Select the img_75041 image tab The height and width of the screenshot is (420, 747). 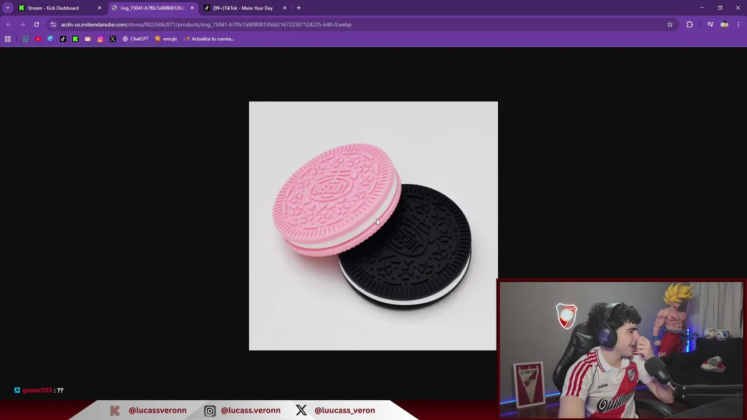pos(152,8)
